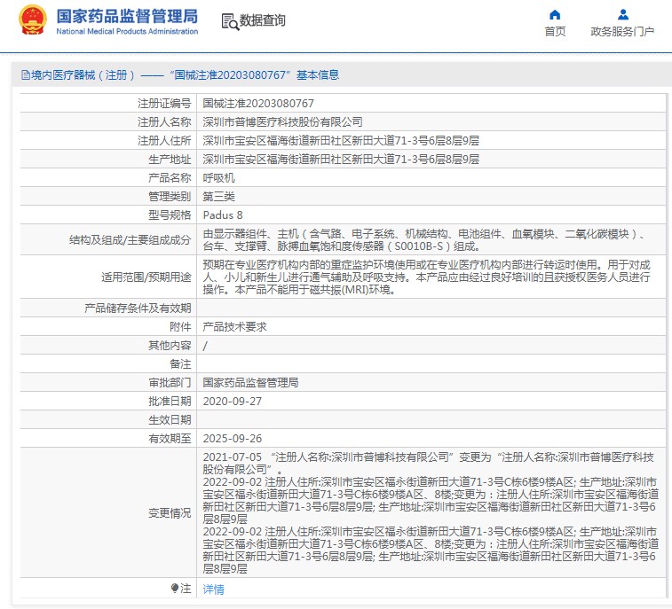Click the 审批部门 label
The height and width of the screenshot is (609, 672).
click(x=170, y=383)
